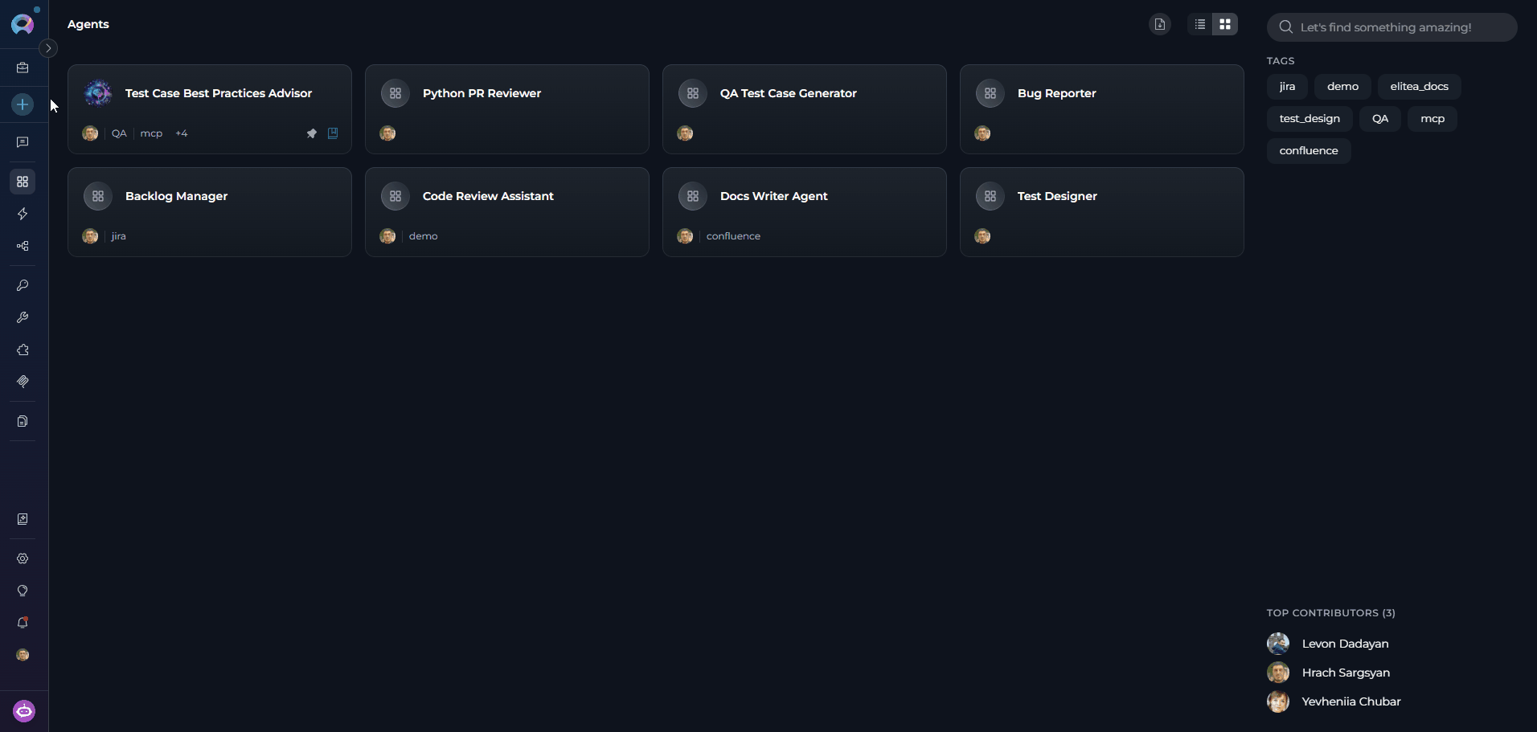1537x732 pixels.
Task: Open the user profile avatar in the sidebar
Action: (23, 655)
